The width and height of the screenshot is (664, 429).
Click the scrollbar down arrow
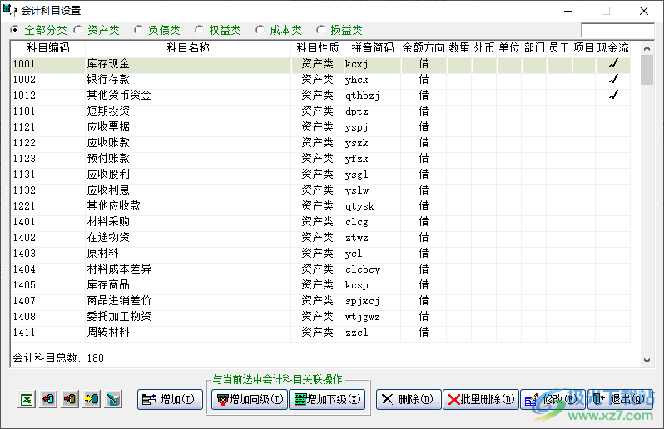[x=647, y=361]
